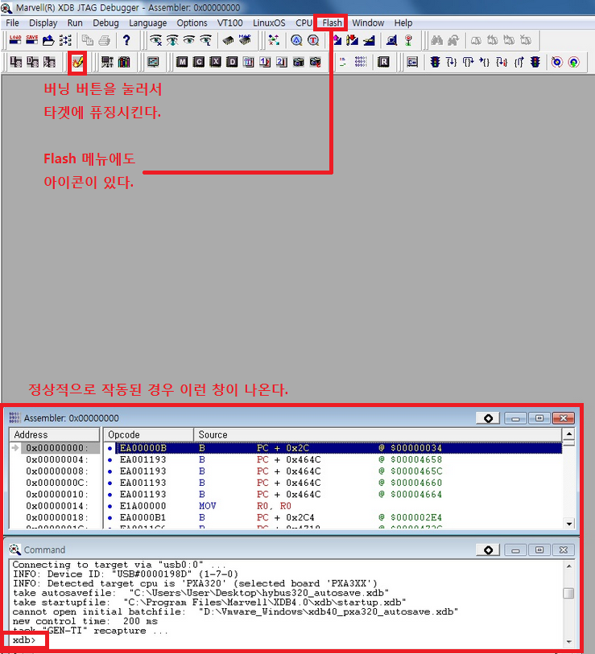Click the binary 1010 assembler icon

[x=361, y=62]
